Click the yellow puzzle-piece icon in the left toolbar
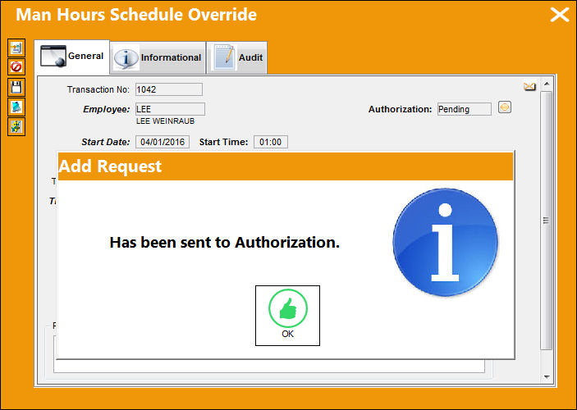Screen dimensions: 577x410 pyautogui.click(x=16, y=127)
